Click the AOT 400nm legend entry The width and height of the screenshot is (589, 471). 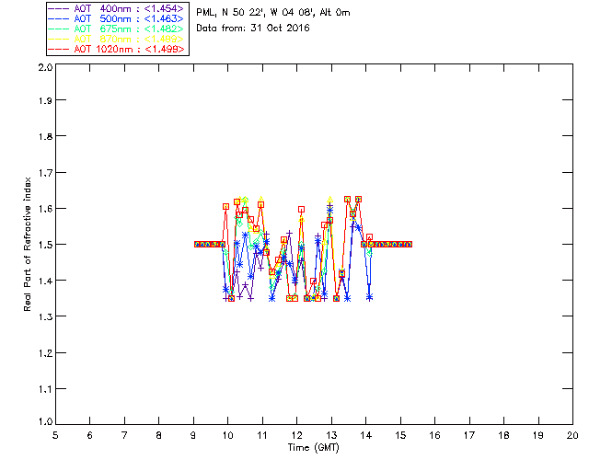[x=117, y=8]
